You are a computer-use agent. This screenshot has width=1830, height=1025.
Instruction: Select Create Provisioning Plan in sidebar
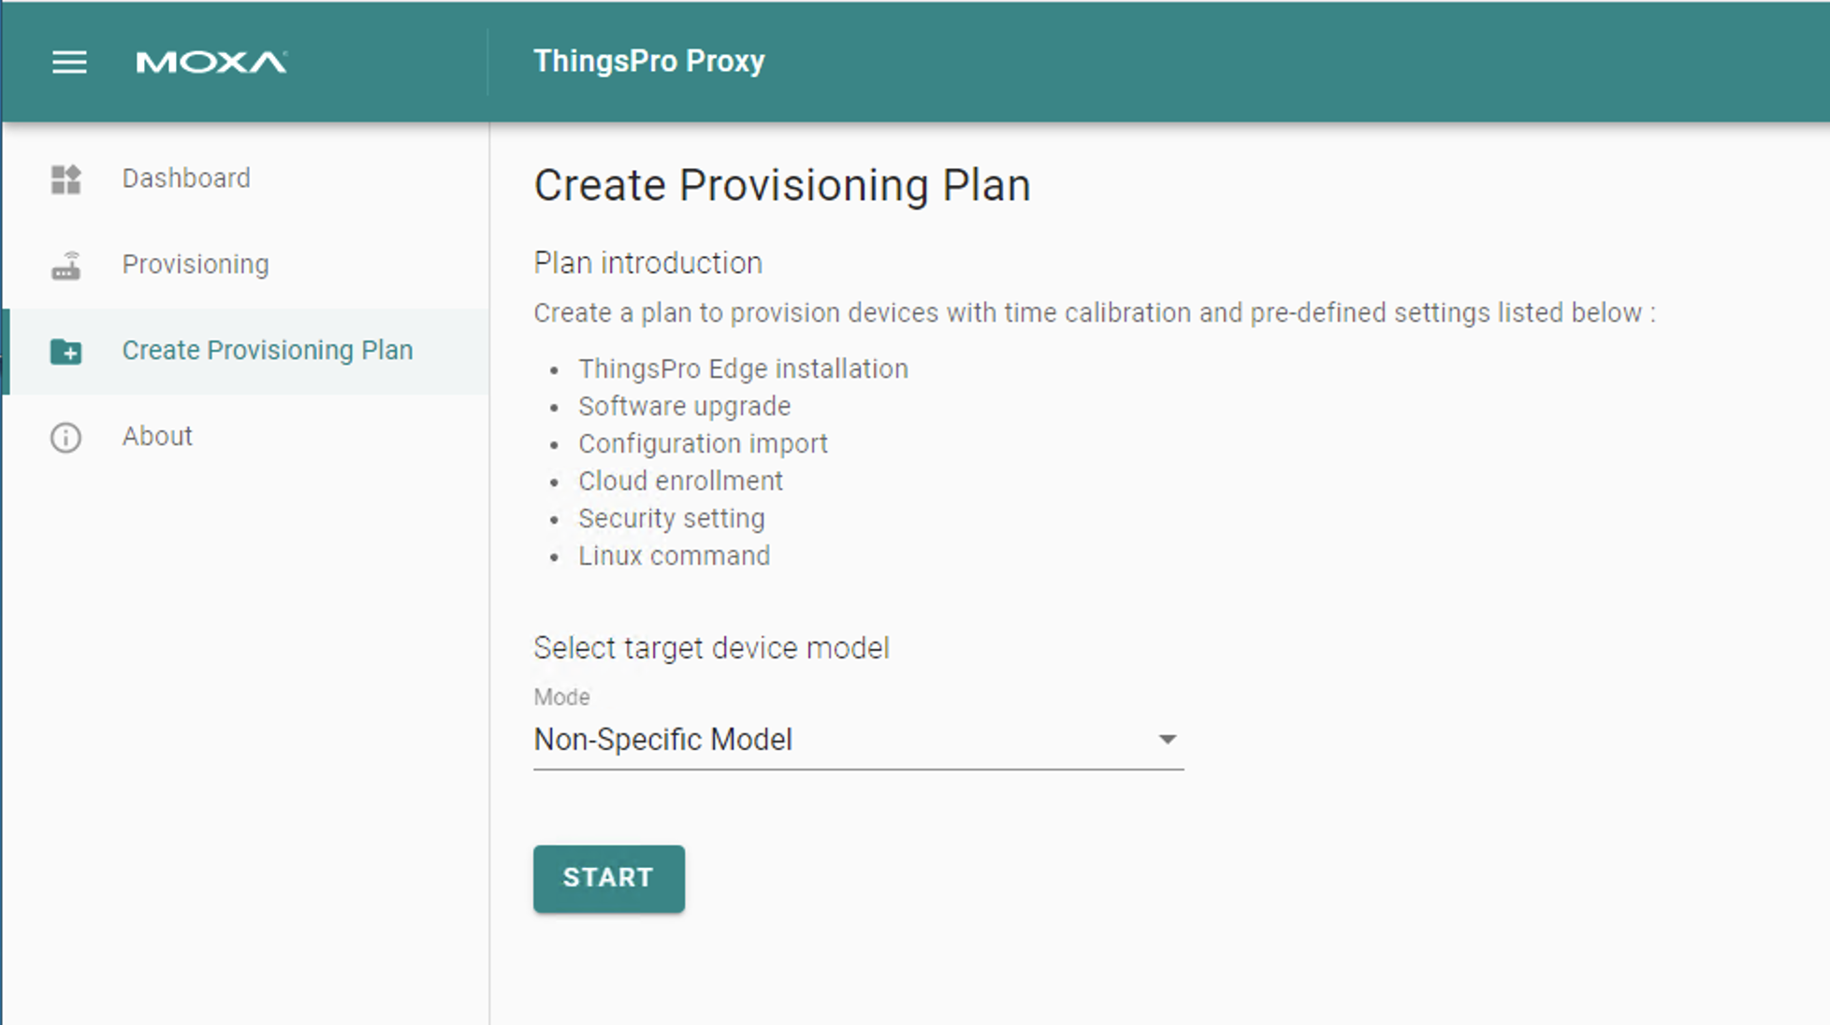245,351
